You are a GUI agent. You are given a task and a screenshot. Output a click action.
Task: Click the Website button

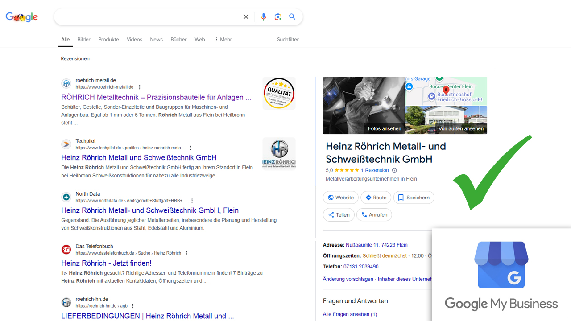click(341, 198)
